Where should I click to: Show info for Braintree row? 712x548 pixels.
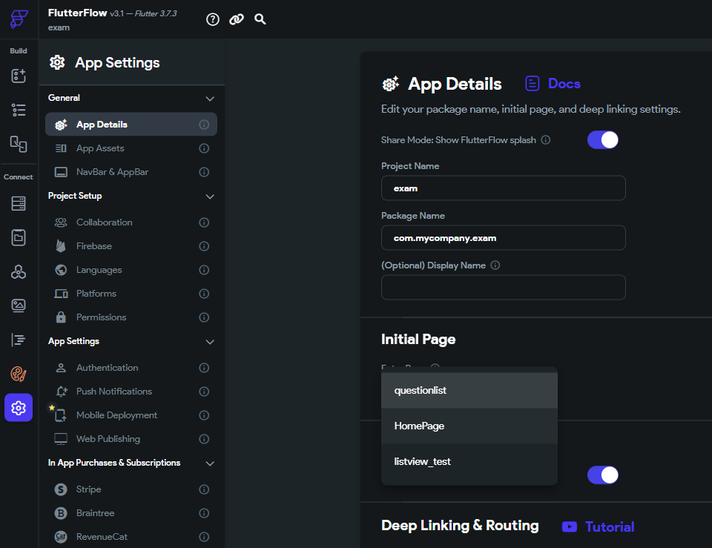click(x=205, y=513)
